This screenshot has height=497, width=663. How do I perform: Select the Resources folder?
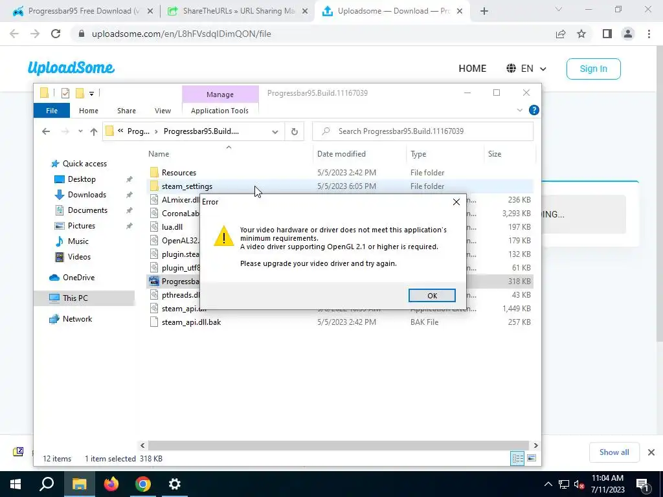click(179, 173)
